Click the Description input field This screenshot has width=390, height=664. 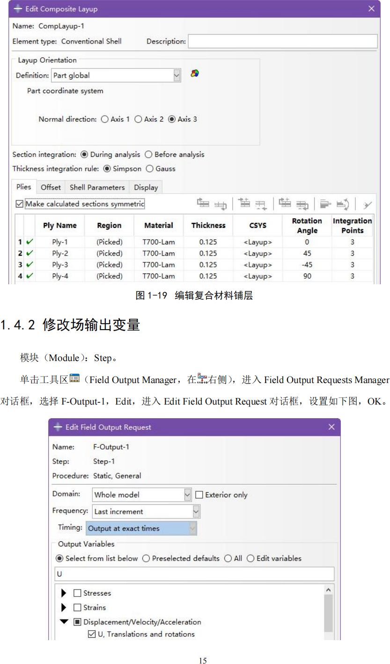coord(283,41)
